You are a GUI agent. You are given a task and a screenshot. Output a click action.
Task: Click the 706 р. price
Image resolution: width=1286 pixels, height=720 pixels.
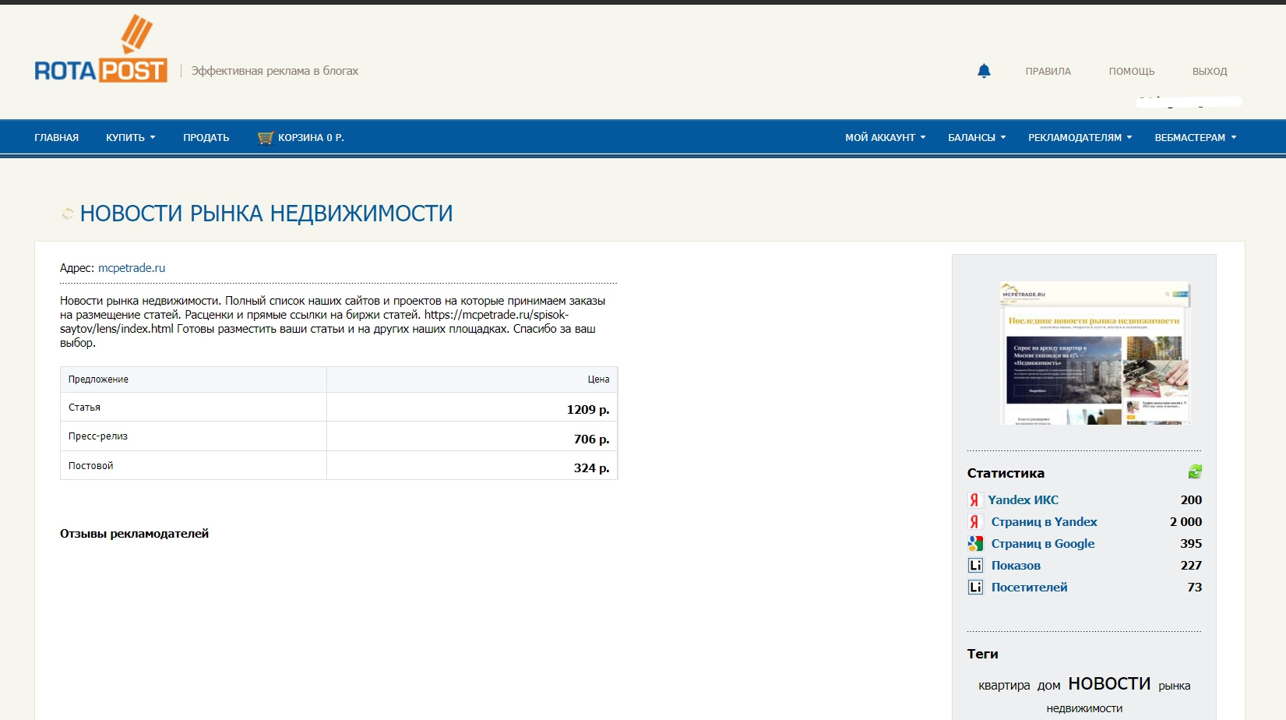tap(591, 439)
